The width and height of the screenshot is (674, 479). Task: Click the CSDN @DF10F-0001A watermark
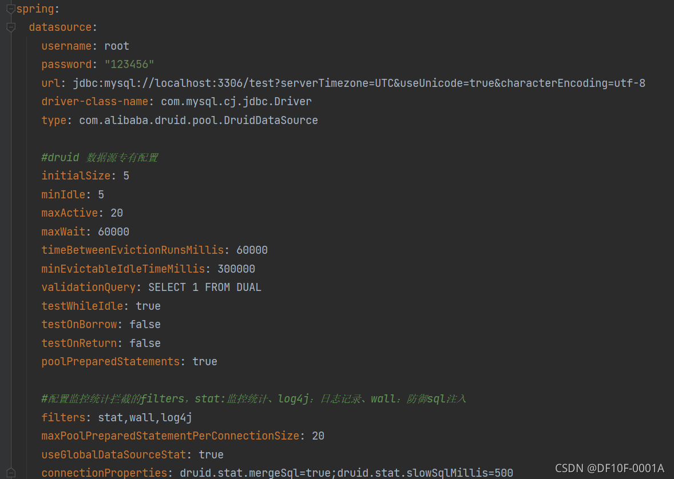pyautogui.click(x=609, y=466)
